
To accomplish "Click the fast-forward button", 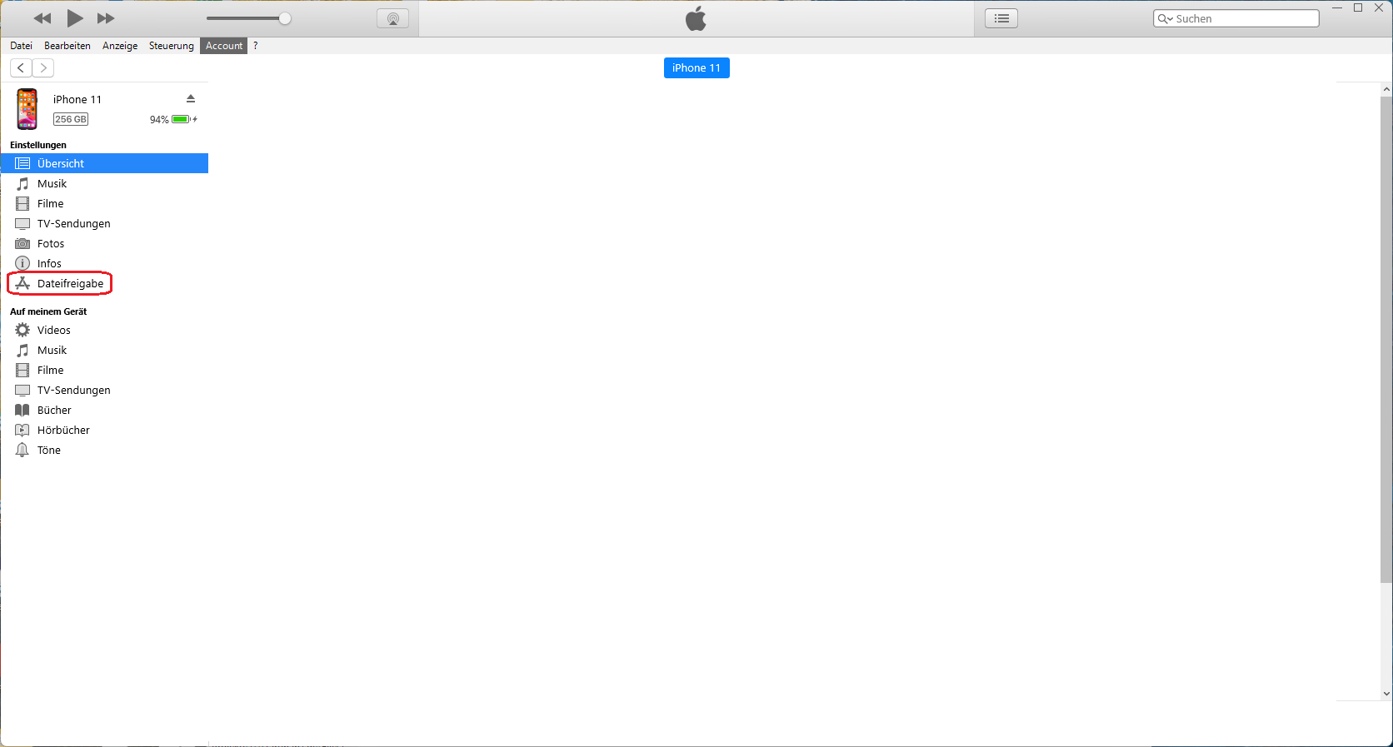I will (106, 18).
